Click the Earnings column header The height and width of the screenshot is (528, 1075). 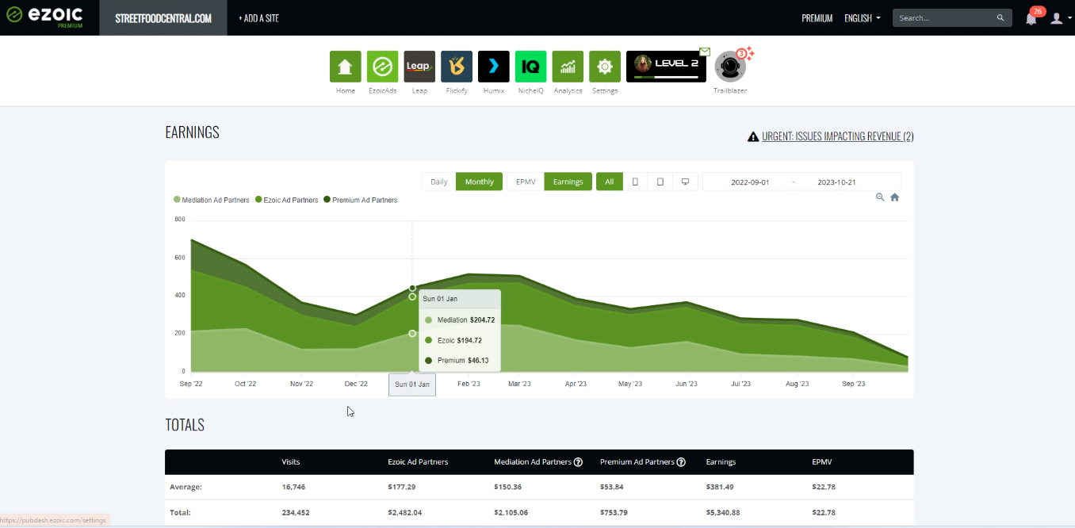(x=721, y=462)
